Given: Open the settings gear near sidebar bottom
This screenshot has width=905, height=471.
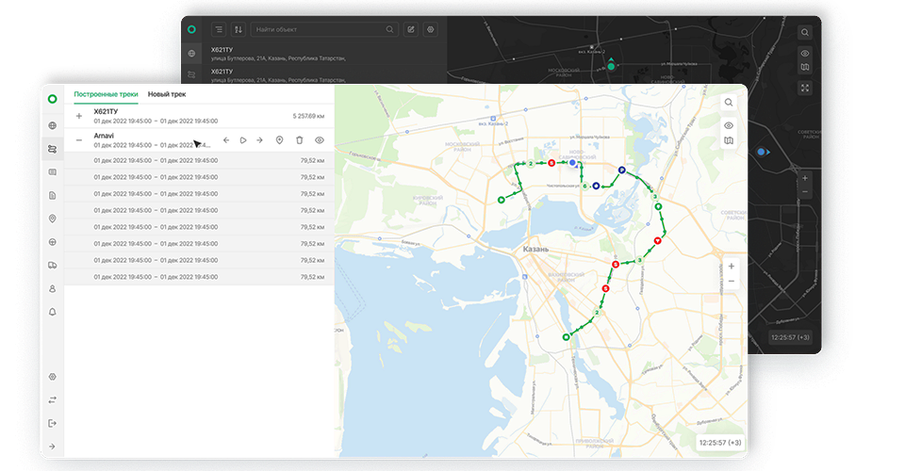Looking at the screenshot, I should coord(53,377).
